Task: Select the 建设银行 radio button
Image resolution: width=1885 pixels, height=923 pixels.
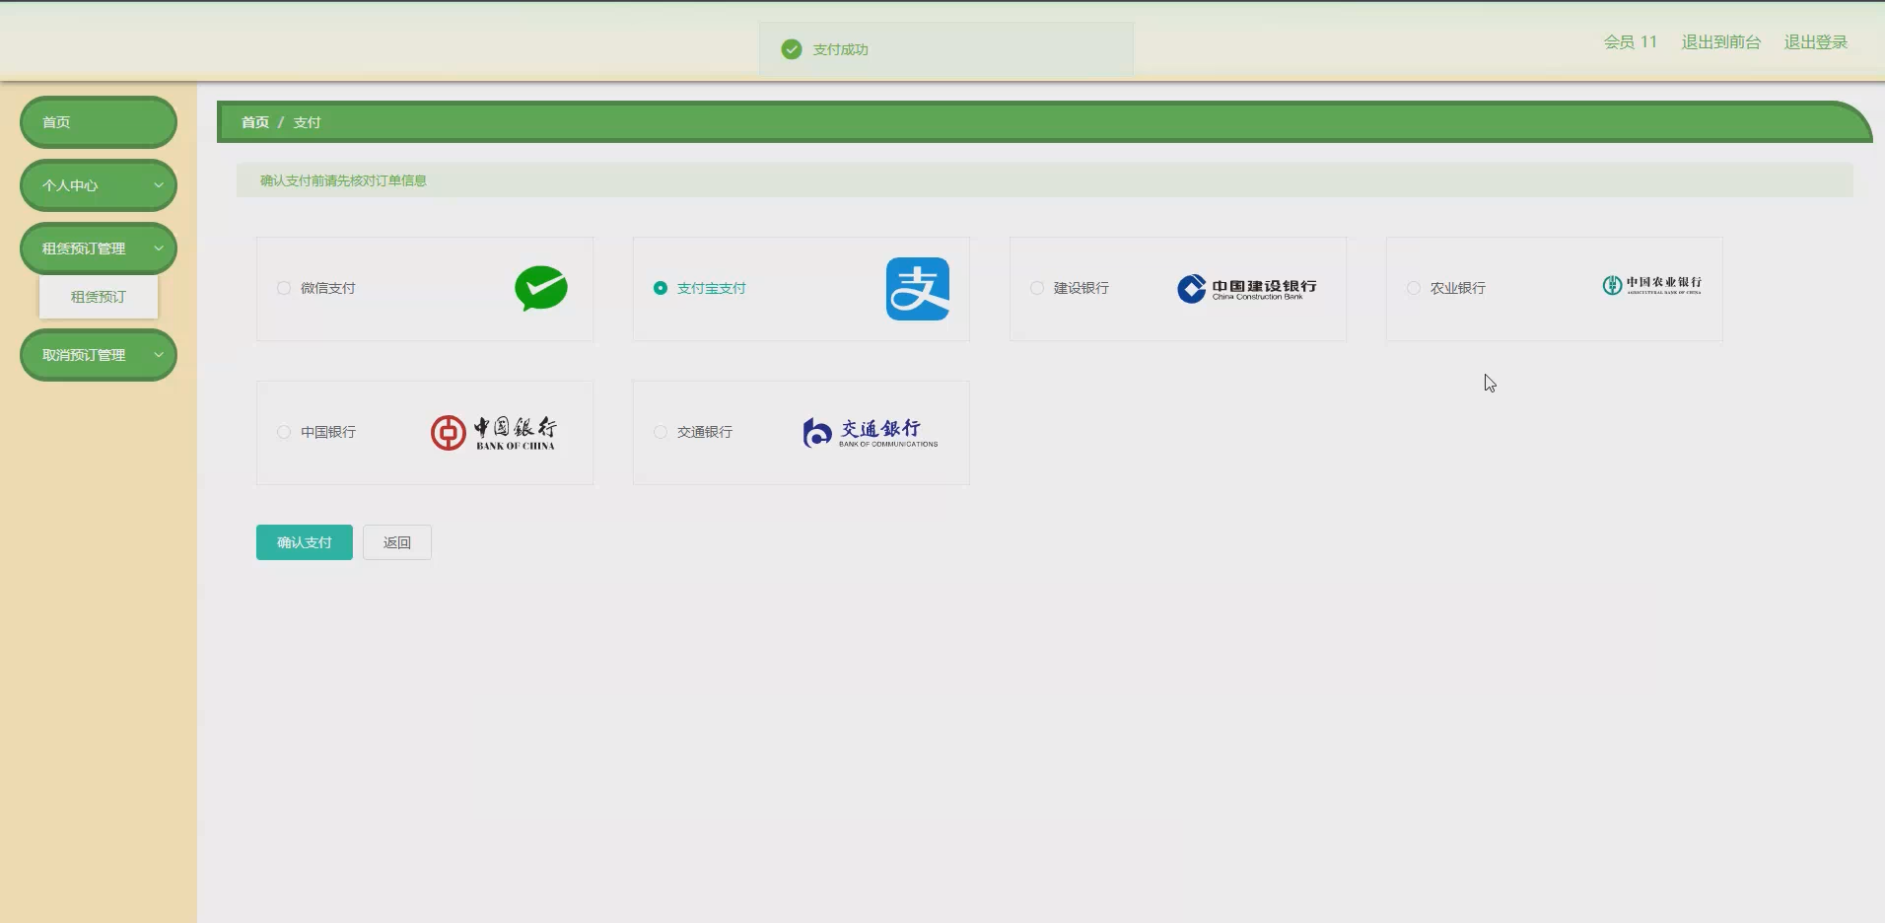Action: tap(1037, 288)
